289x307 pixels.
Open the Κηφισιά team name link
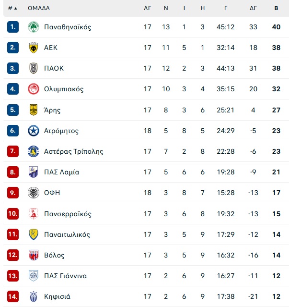57,296
